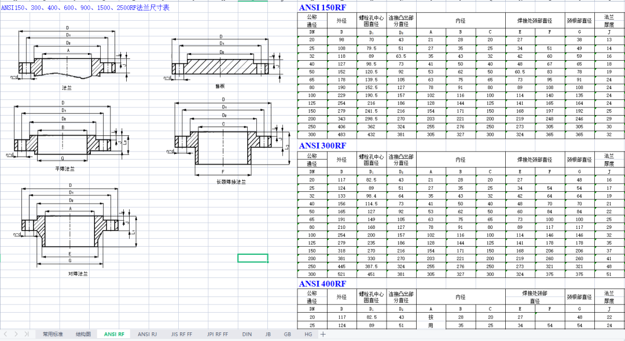Select the 平焊法兰 slip-on flange drawing

pos(68,135)
